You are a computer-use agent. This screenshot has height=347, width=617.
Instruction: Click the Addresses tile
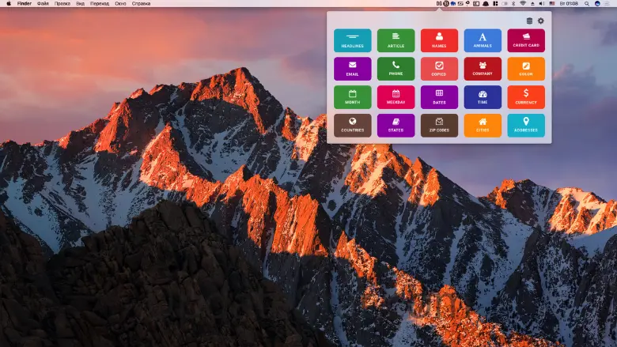526,126
